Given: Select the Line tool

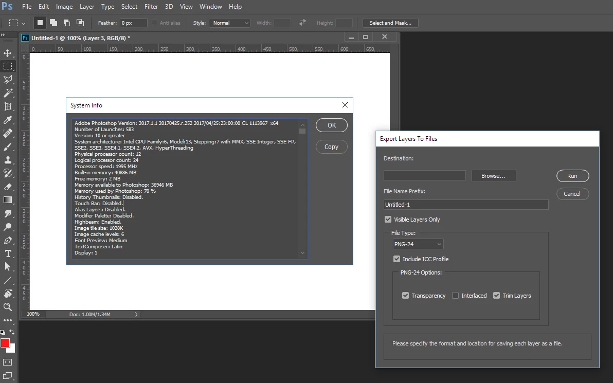Looking at the screenshot, I should pyautogui.click(x=7, y=280).
